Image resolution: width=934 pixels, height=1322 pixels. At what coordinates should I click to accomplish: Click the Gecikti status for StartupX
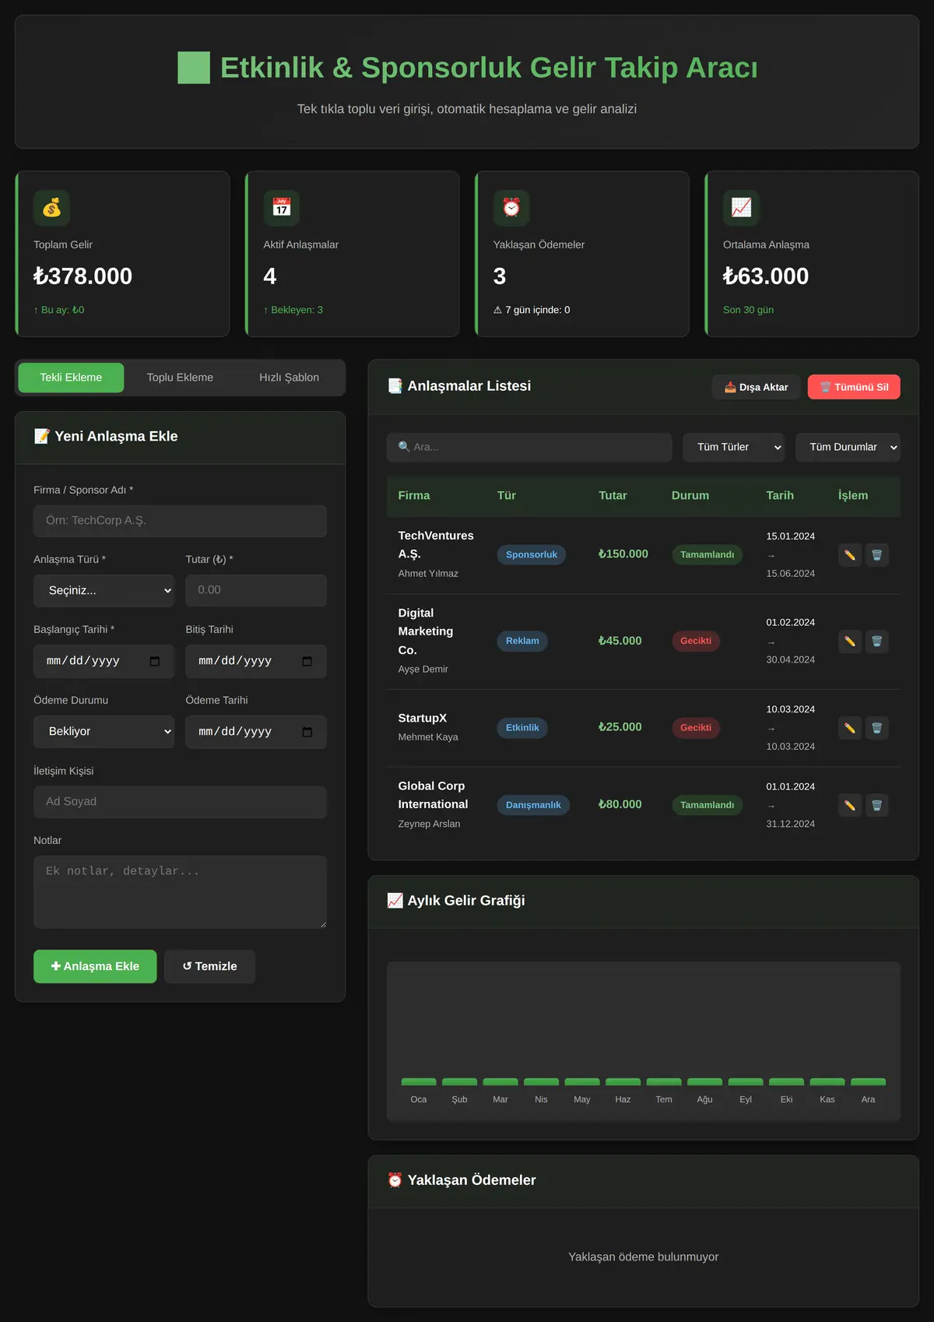[x=696, y=728]
